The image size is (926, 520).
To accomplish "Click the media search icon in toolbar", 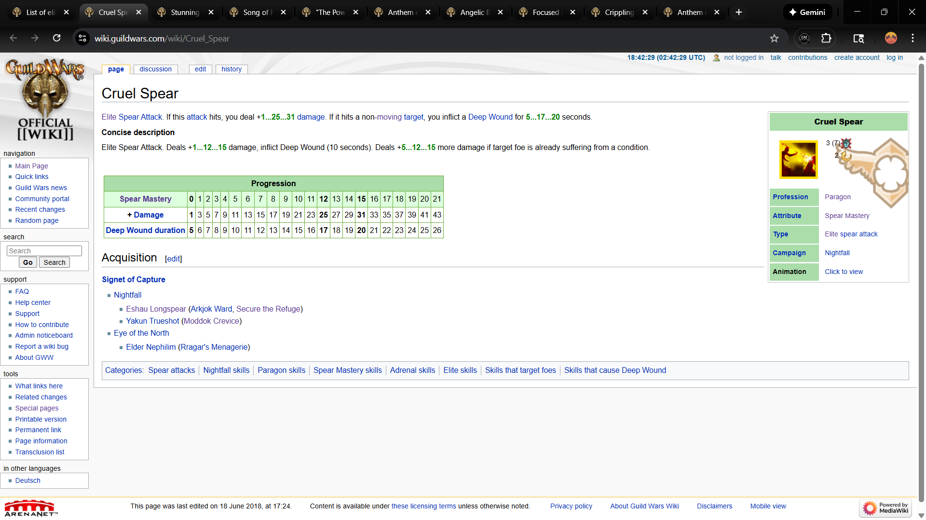I will 858,38.
